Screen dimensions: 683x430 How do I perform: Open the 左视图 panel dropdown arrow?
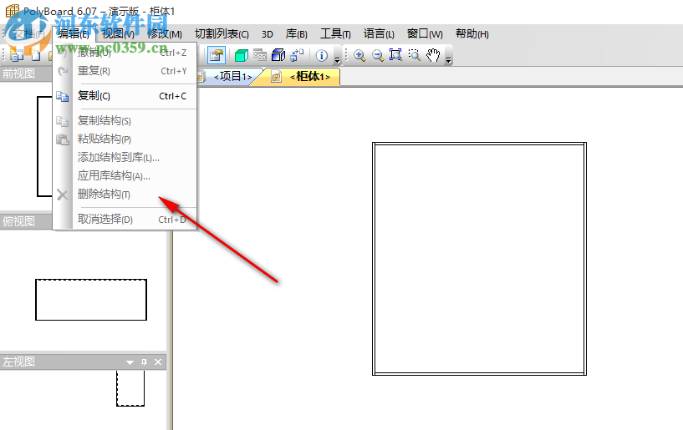point(130,362)
